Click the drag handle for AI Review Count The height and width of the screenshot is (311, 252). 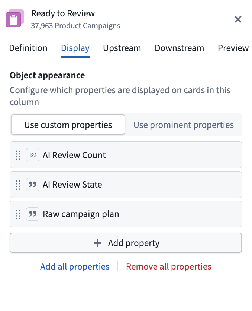coord(18,155)
